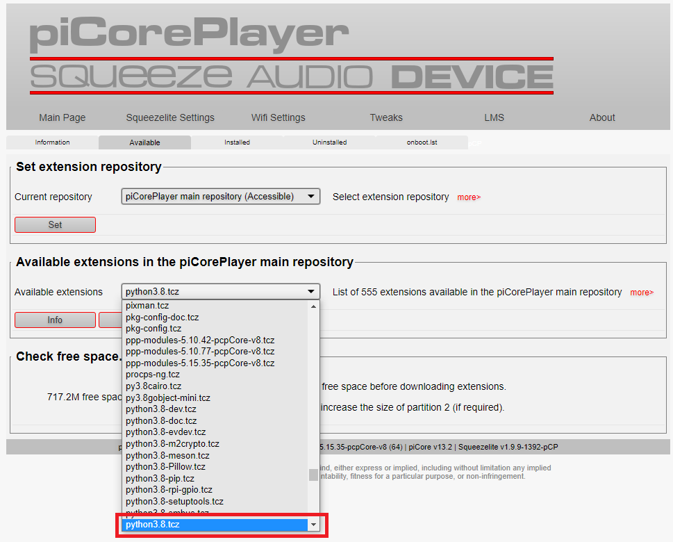Click the piCorePlayer logo banner
The height and width of the screenshot is (542, 673).
pyautogui.click(x=292, y=55)
